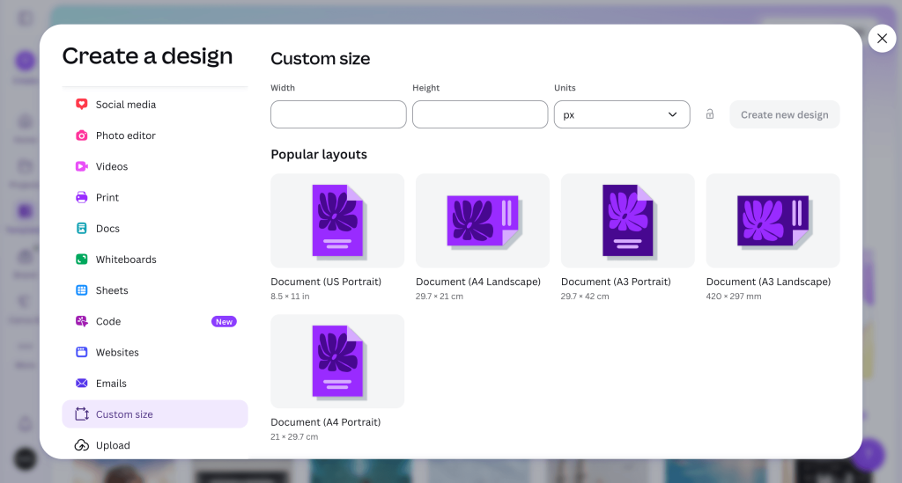The height and width of the screenshot is (483, 902).
Task: Select the Document (A4 Portrait) thumbnail
Action: pos(337,362)
